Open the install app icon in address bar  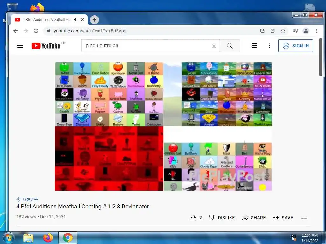pos(263,31)
